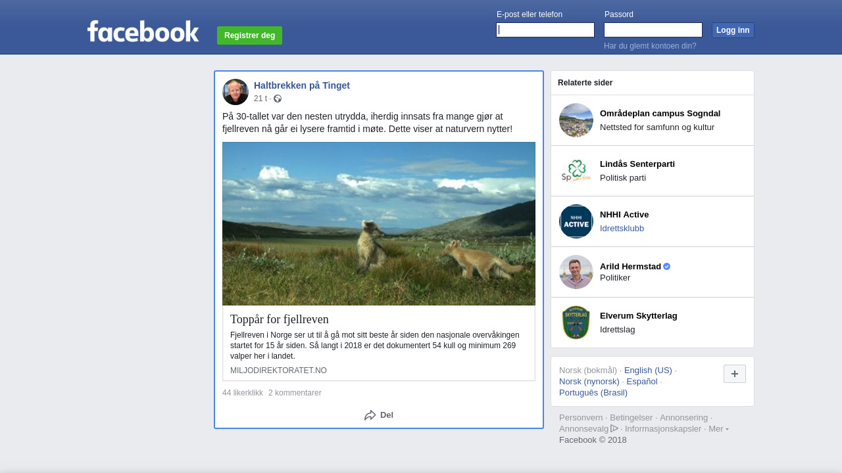Click Nettsted for samfunn og kultur text

[x=657, y=127]
